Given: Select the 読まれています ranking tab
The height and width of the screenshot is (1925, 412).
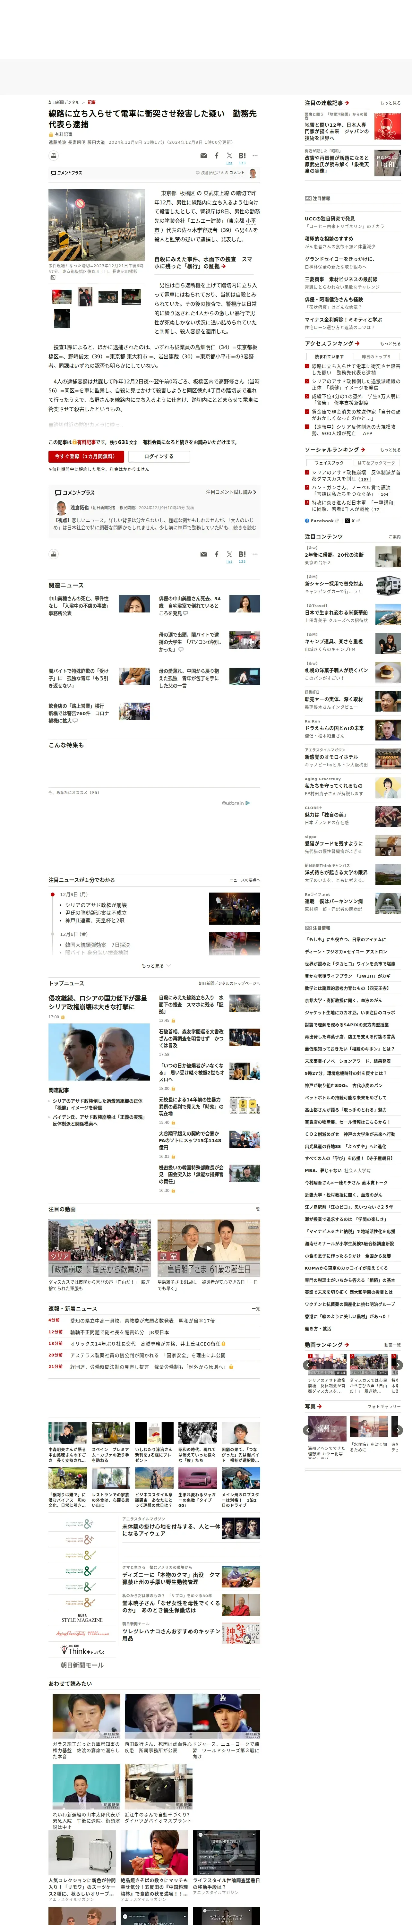Looking at the screenshot, I should [x=329, y=356].
